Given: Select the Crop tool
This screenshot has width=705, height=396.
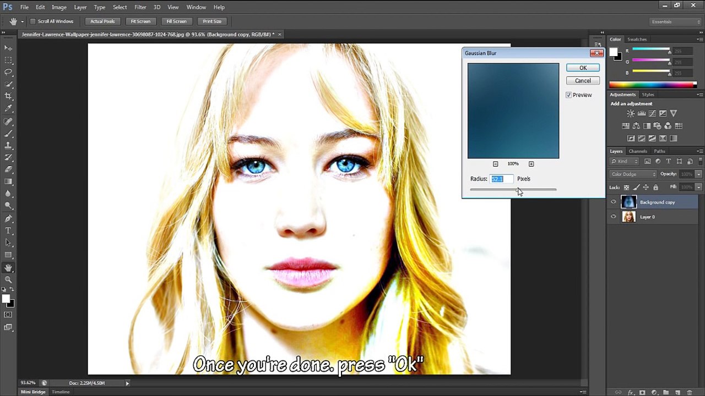Looking at the screenshot, I should point(8,96).
